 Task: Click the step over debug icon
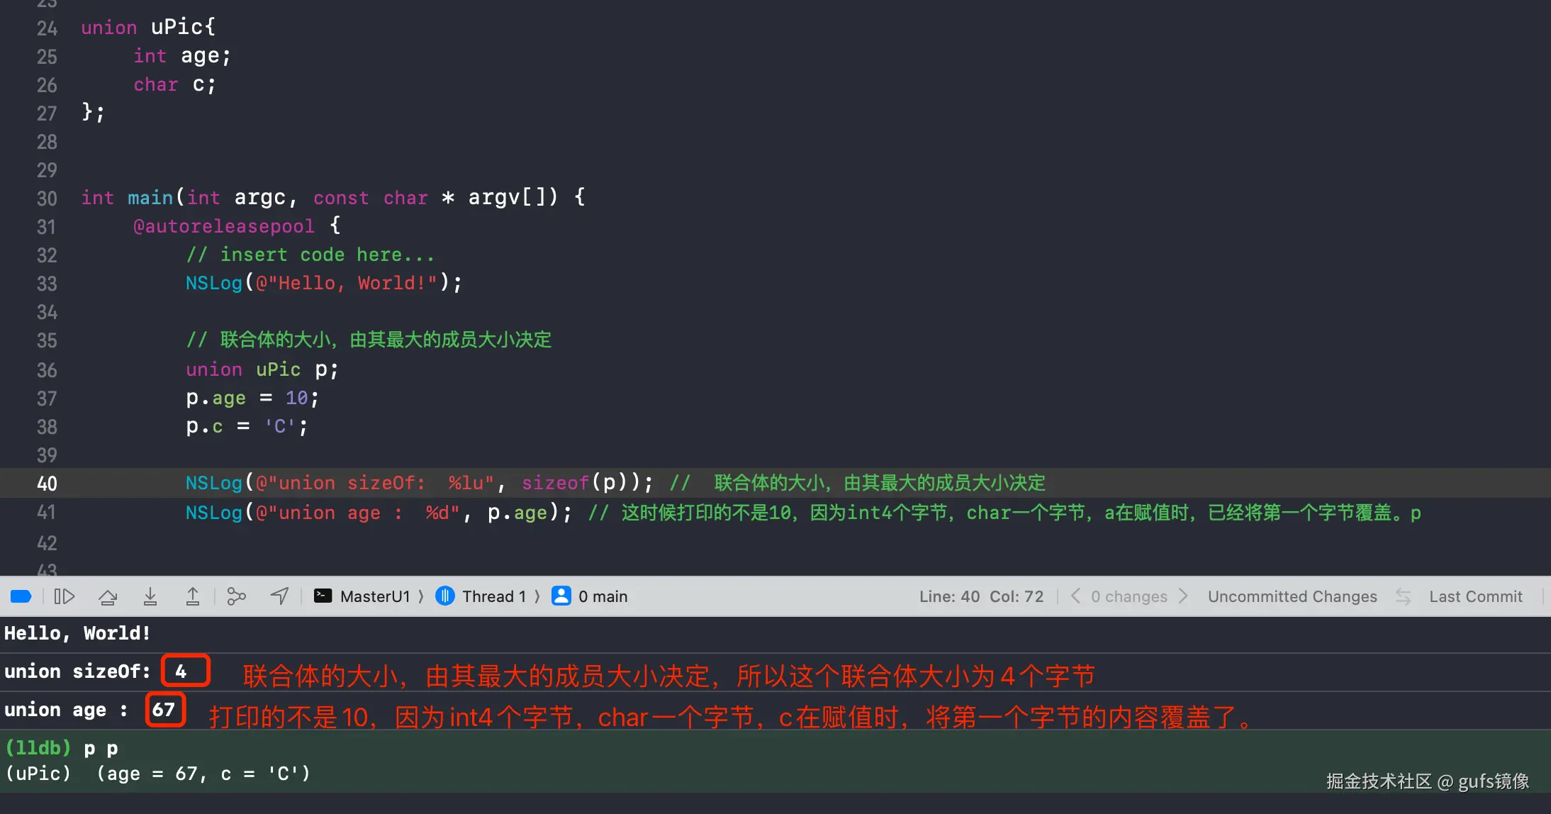pyautogui.click(x=108, y=596)
